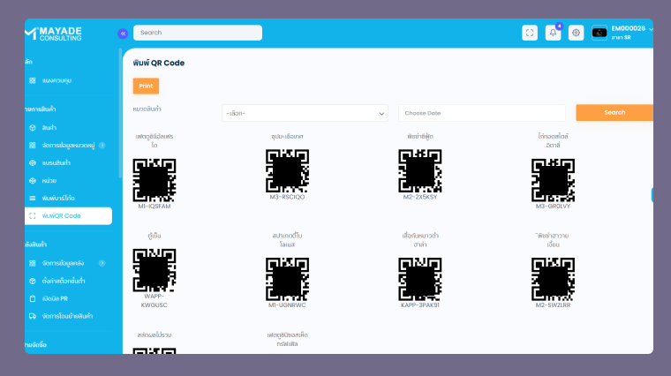Click the unit icon in sidebar

pyautogui.click(x=33, y=181)
